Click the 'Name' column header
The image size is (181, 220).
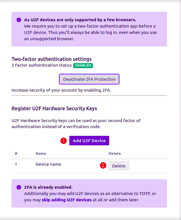41,154
